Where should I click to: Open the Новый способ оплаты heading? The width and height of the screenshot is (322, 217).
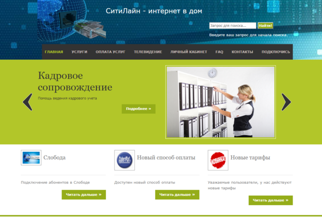[166, 158]
